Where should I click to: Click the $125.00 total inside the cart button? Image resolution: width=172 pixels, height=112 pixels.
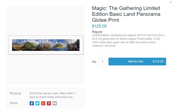click(158, 61)
